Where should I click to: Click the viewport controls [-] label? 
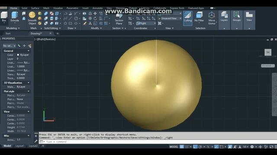click(x=35, y=39)
